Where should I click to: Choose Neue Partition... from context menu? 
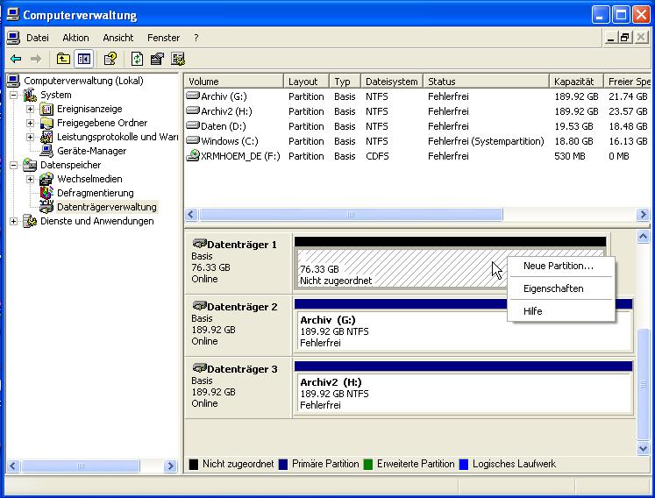(x=558, y=266)
